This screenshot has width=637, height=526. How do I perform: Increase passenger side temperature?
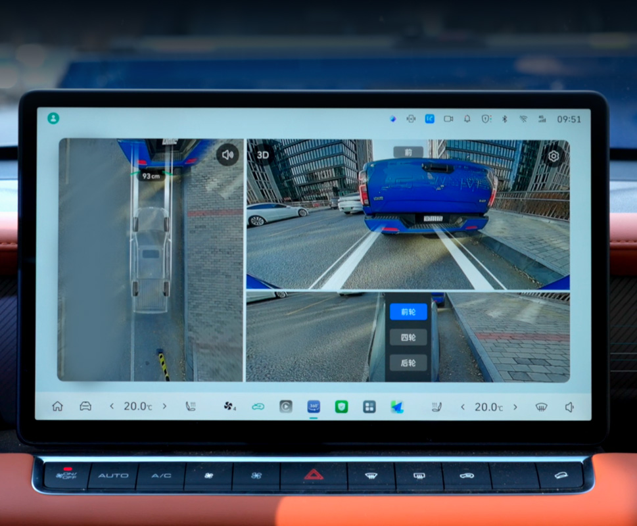[515, 407]
